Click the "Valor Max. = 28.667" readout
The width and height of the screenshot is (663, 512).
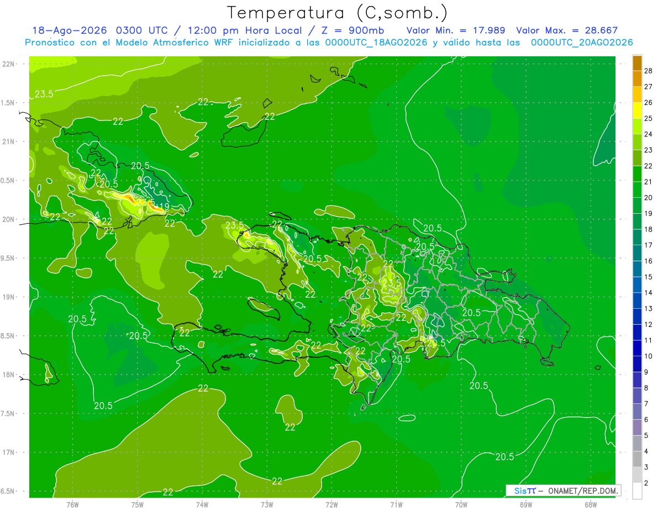(x=567, y=31)
